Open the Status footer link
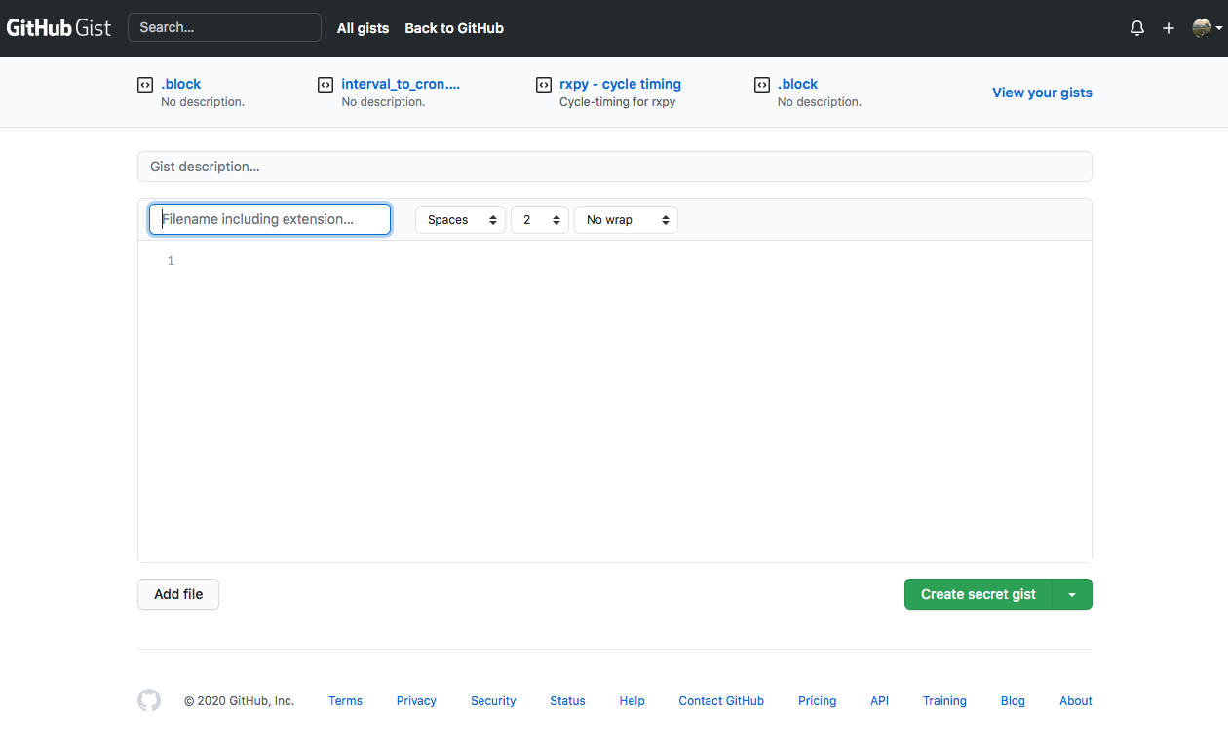This screenshot has height=748, width=1228. pos(567,701)
